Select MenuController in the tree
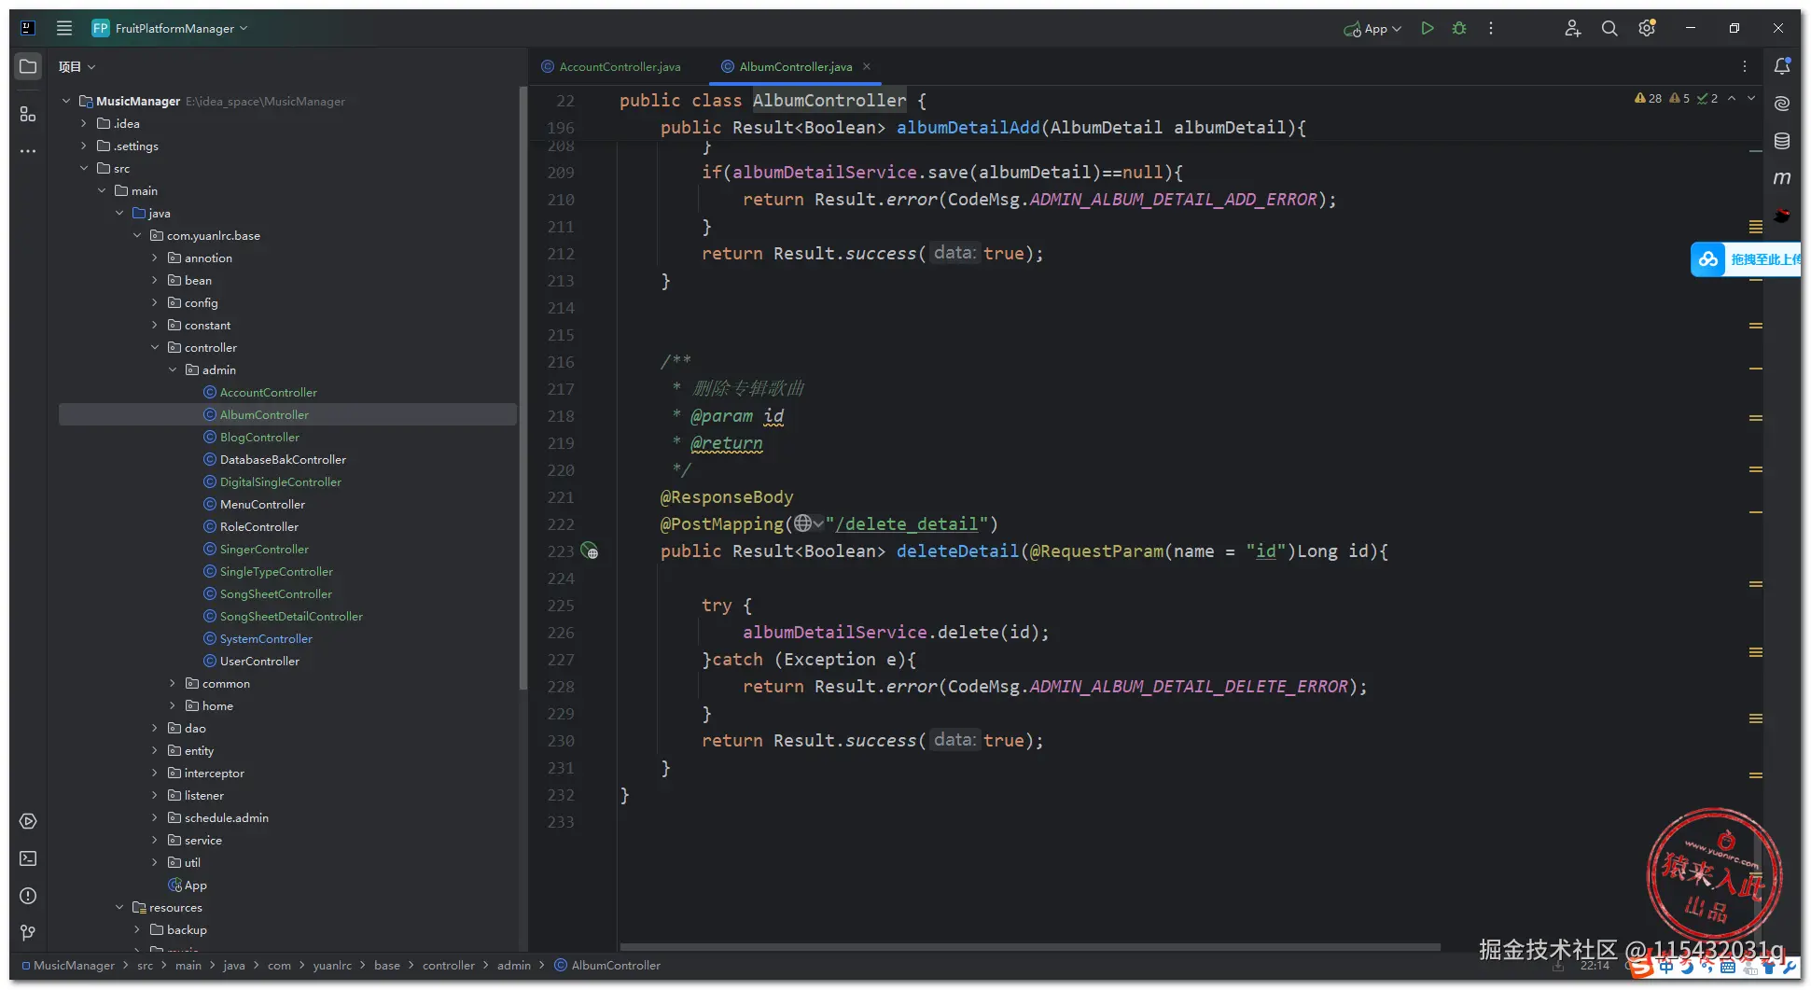Viewport: 1811px width, 990px height. coord(262,504)
